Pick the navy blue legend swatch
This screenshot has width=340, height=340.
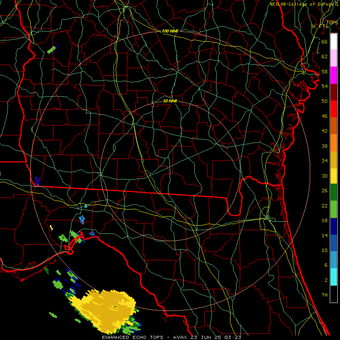[x=334, y=226]
